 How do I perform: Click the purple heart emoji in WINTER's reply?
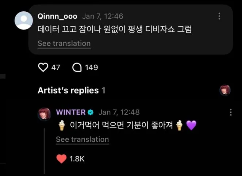pyautogui.click(x=191, y=126)
